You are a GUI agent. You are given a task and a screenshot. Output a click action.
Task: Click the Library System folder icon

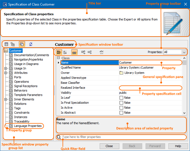pos(121,73)
